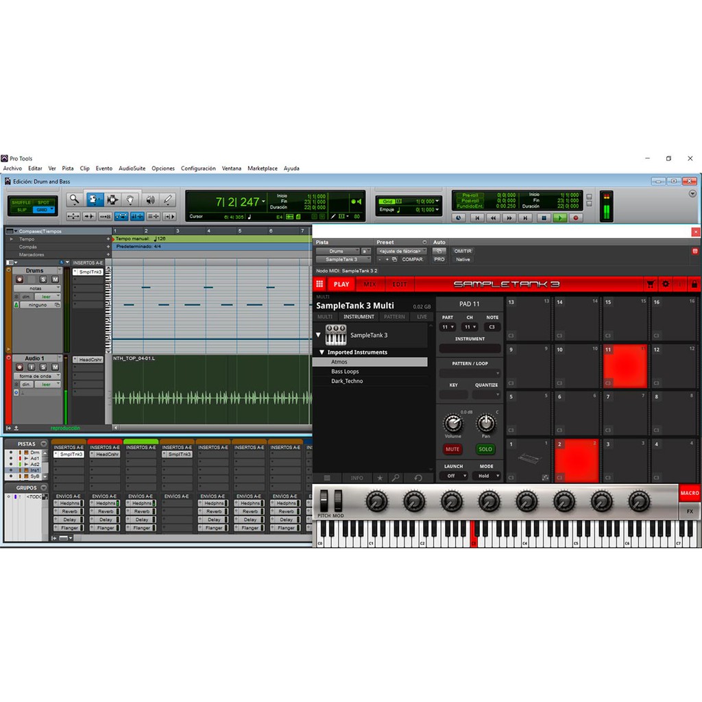The image size is (702, 702).
Task: Open plugin preset '<ajuste de fábrica>' dropdown
Action: [401, 251]
